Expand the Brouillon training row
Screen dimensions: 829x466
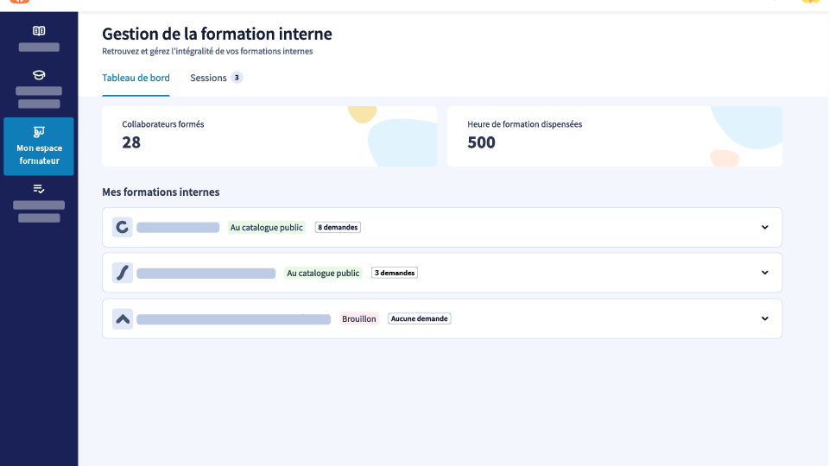point(764,318)
